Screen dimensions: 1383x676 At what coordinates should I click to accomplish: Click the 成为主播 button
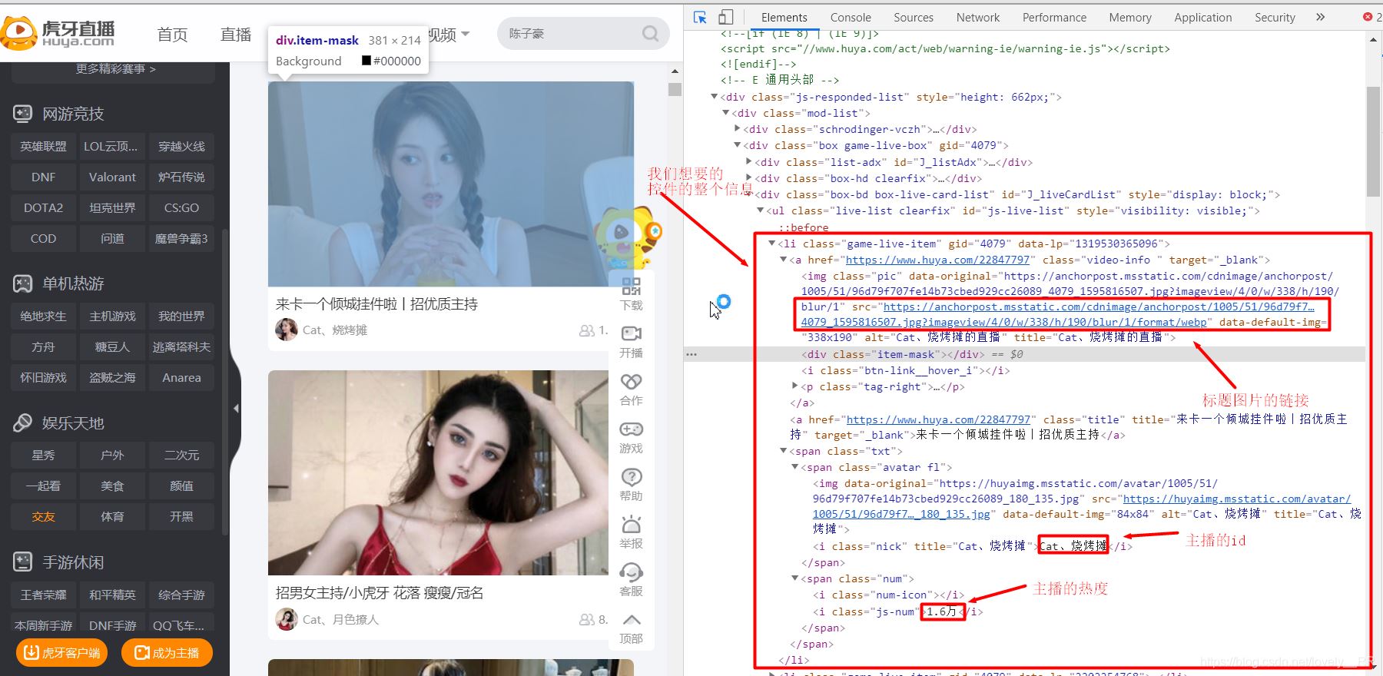click(167, 652)
